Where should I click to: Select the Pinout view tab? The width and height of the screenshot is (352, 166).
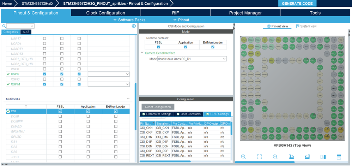(x=277, y=26)
